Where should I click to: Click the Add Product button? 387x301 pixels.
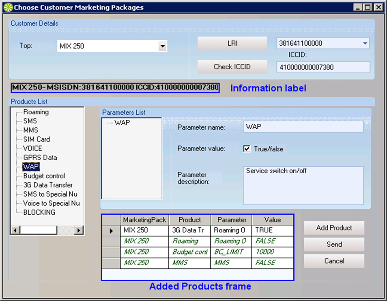click(334, 228)
